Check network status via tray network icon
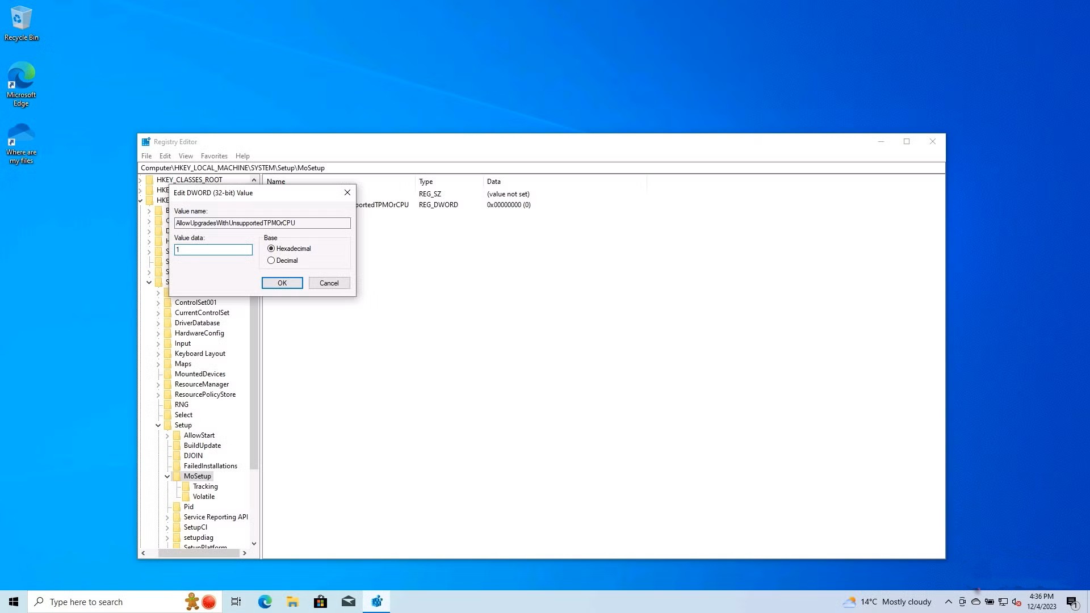This screenshot has width=1090, height=613. pos(1003,602)
